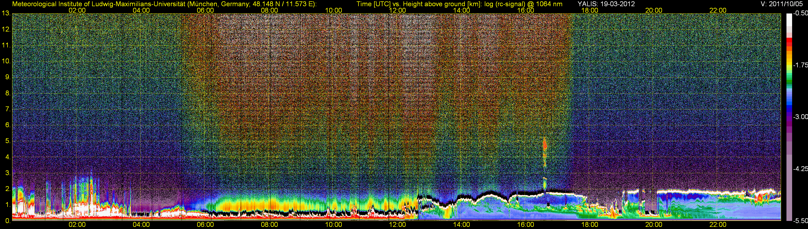Click the 12 km height axis label
Image resolution: width=808 pixels, height=229 pixels.
pyautogui.click(x=6, y=29)
